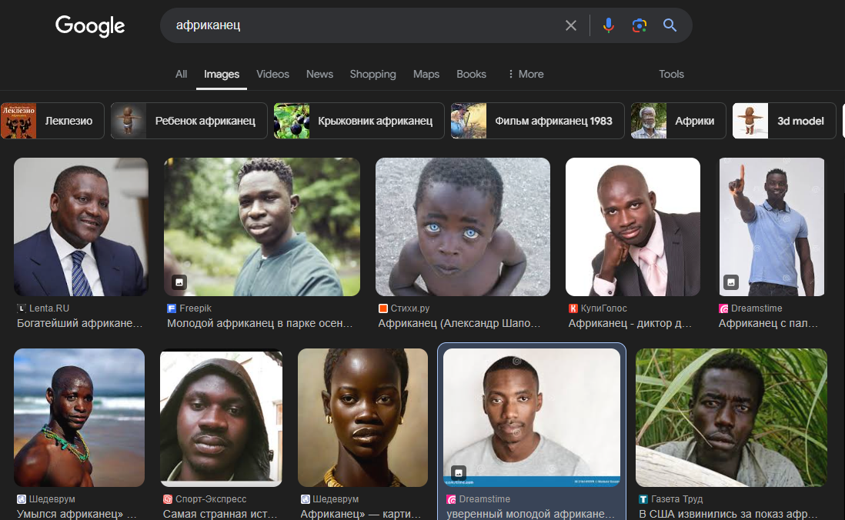Open man in grey t-shirt image
Image resolution: width=845 pixels, height=520 pixels.
pyautogui.click(x=531, y=418)
